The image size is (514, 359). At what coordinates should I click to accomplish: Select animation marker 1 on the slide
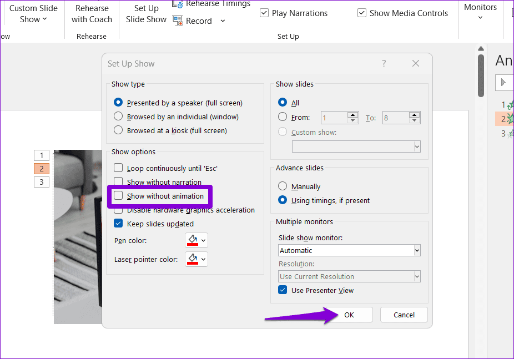point(42,155)
